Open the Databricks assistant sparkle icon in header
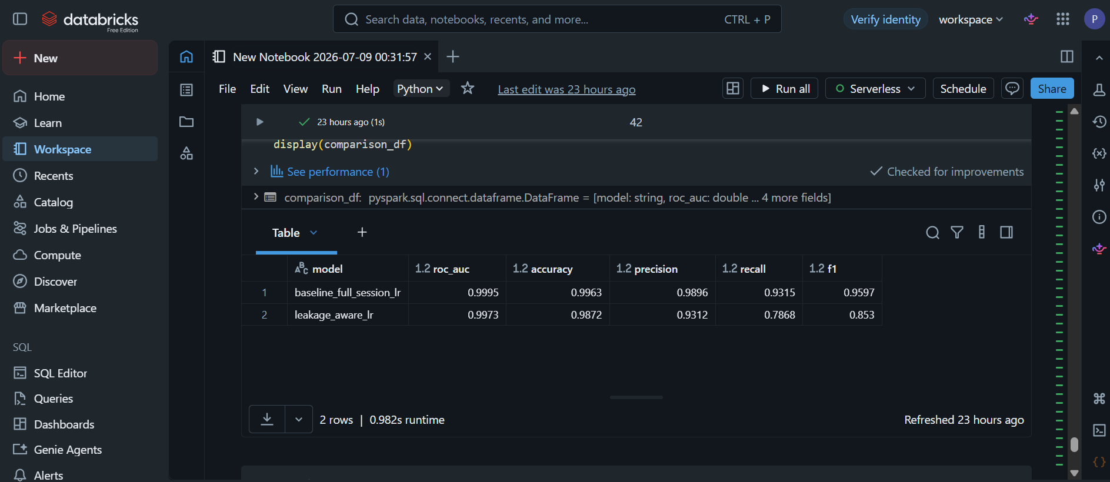 1031,19
